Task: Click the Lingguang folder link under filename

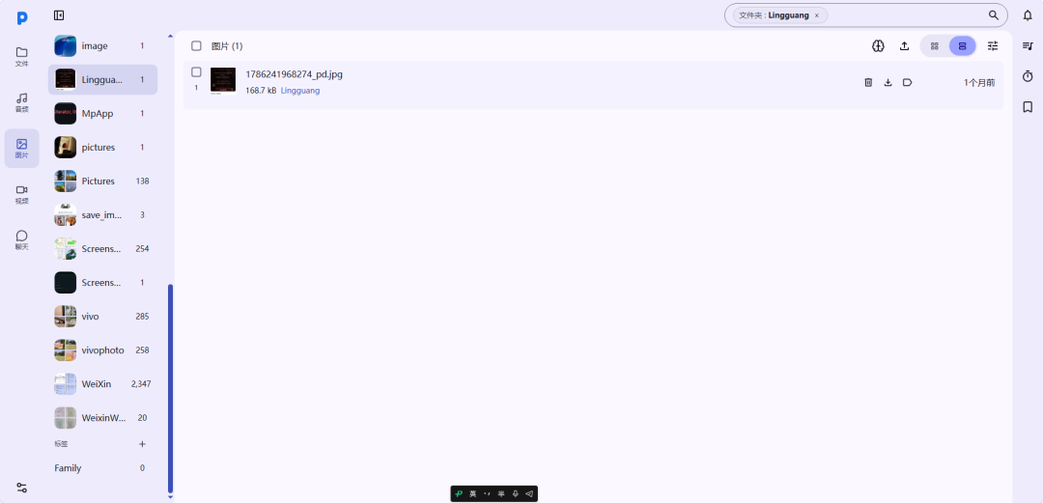Action: point(300,91)
